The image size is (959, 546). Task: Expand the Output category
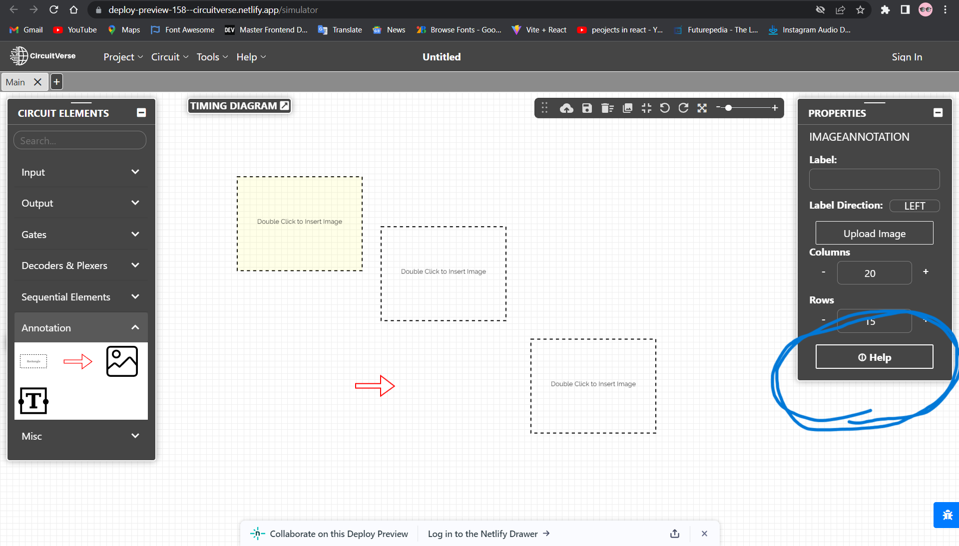(81, 203)
